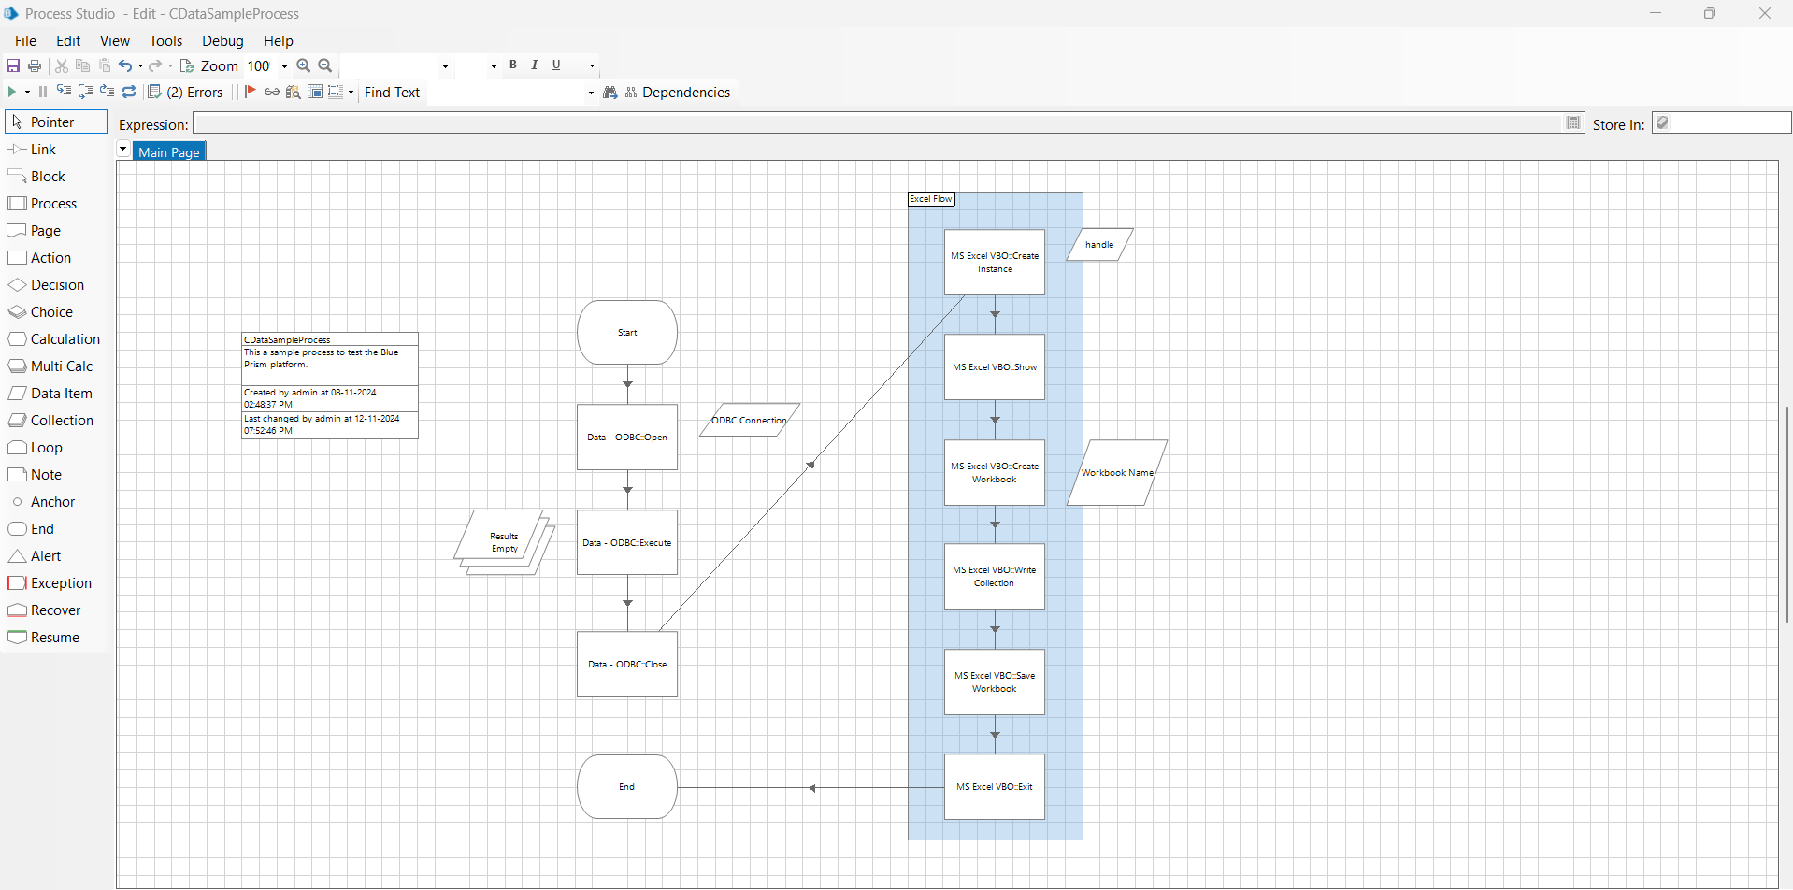Viewport: 1793px width, 890px height.
Task: Expand the grid options dropdown arrow
Action: [351, 92]
